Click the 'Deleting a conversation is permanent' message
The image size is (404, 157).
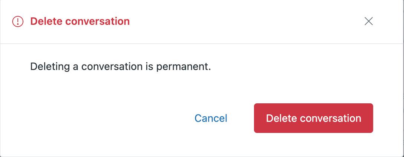(120, 67)
